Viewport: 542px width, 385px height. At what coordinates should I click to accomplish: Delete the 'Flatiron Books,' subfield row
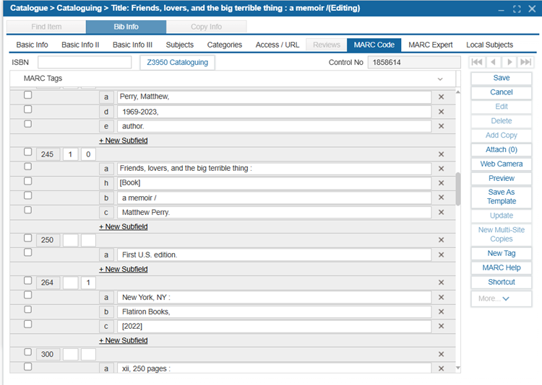pos(441,311)
